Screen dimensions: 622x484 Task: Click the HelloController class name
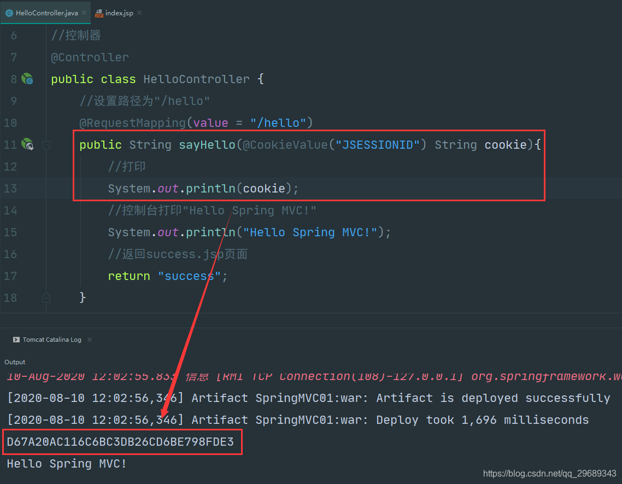click(x=196, y=79)
